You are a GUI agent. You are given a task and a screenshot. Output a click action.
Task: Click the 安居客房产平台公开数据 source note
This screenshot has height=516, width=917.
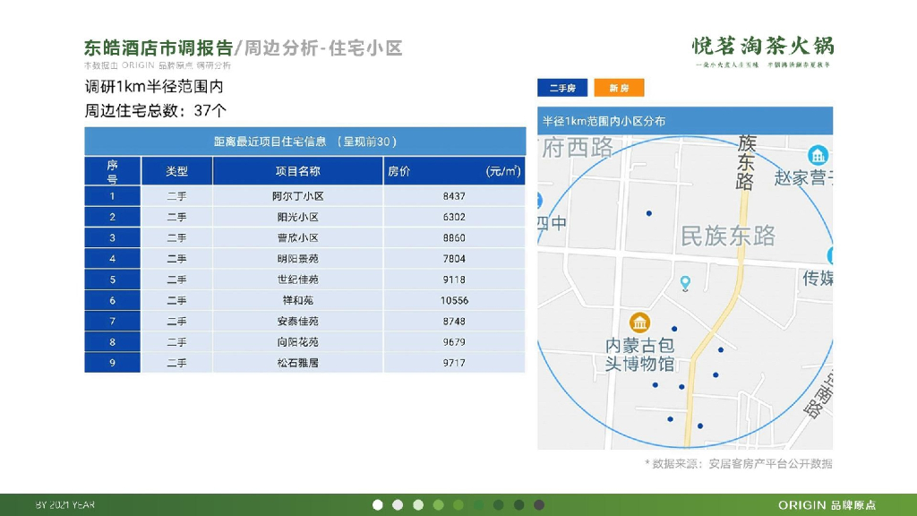click(x=739, y=464)
